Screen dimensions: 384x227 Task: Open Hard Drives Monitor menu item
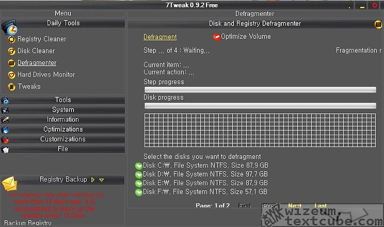click(46, 75)
